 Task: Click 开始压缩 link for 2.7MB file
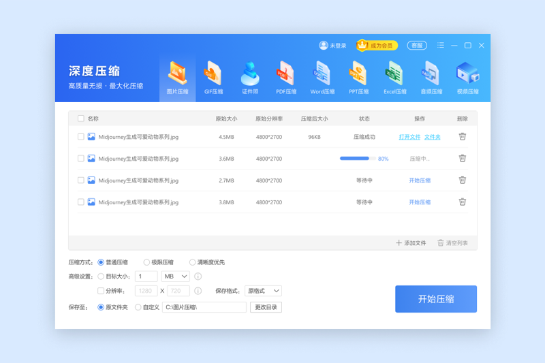click(x=419, y=180)
